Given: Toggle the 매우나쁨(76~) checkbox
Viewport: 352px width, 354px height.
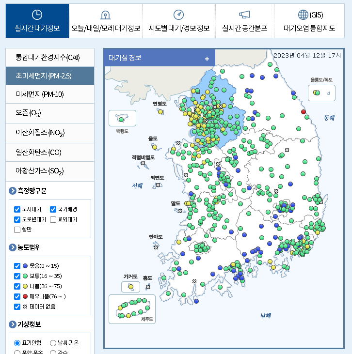Looking at the screenshot, I should (17, 296).
